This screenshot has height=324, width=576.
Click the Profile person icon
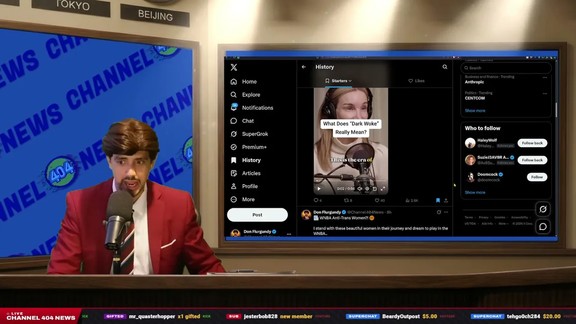point(234,186)
